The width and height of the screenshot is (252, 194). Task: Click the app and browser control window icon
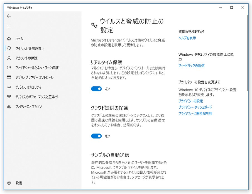pyautogui.click(x=9, y=77)
